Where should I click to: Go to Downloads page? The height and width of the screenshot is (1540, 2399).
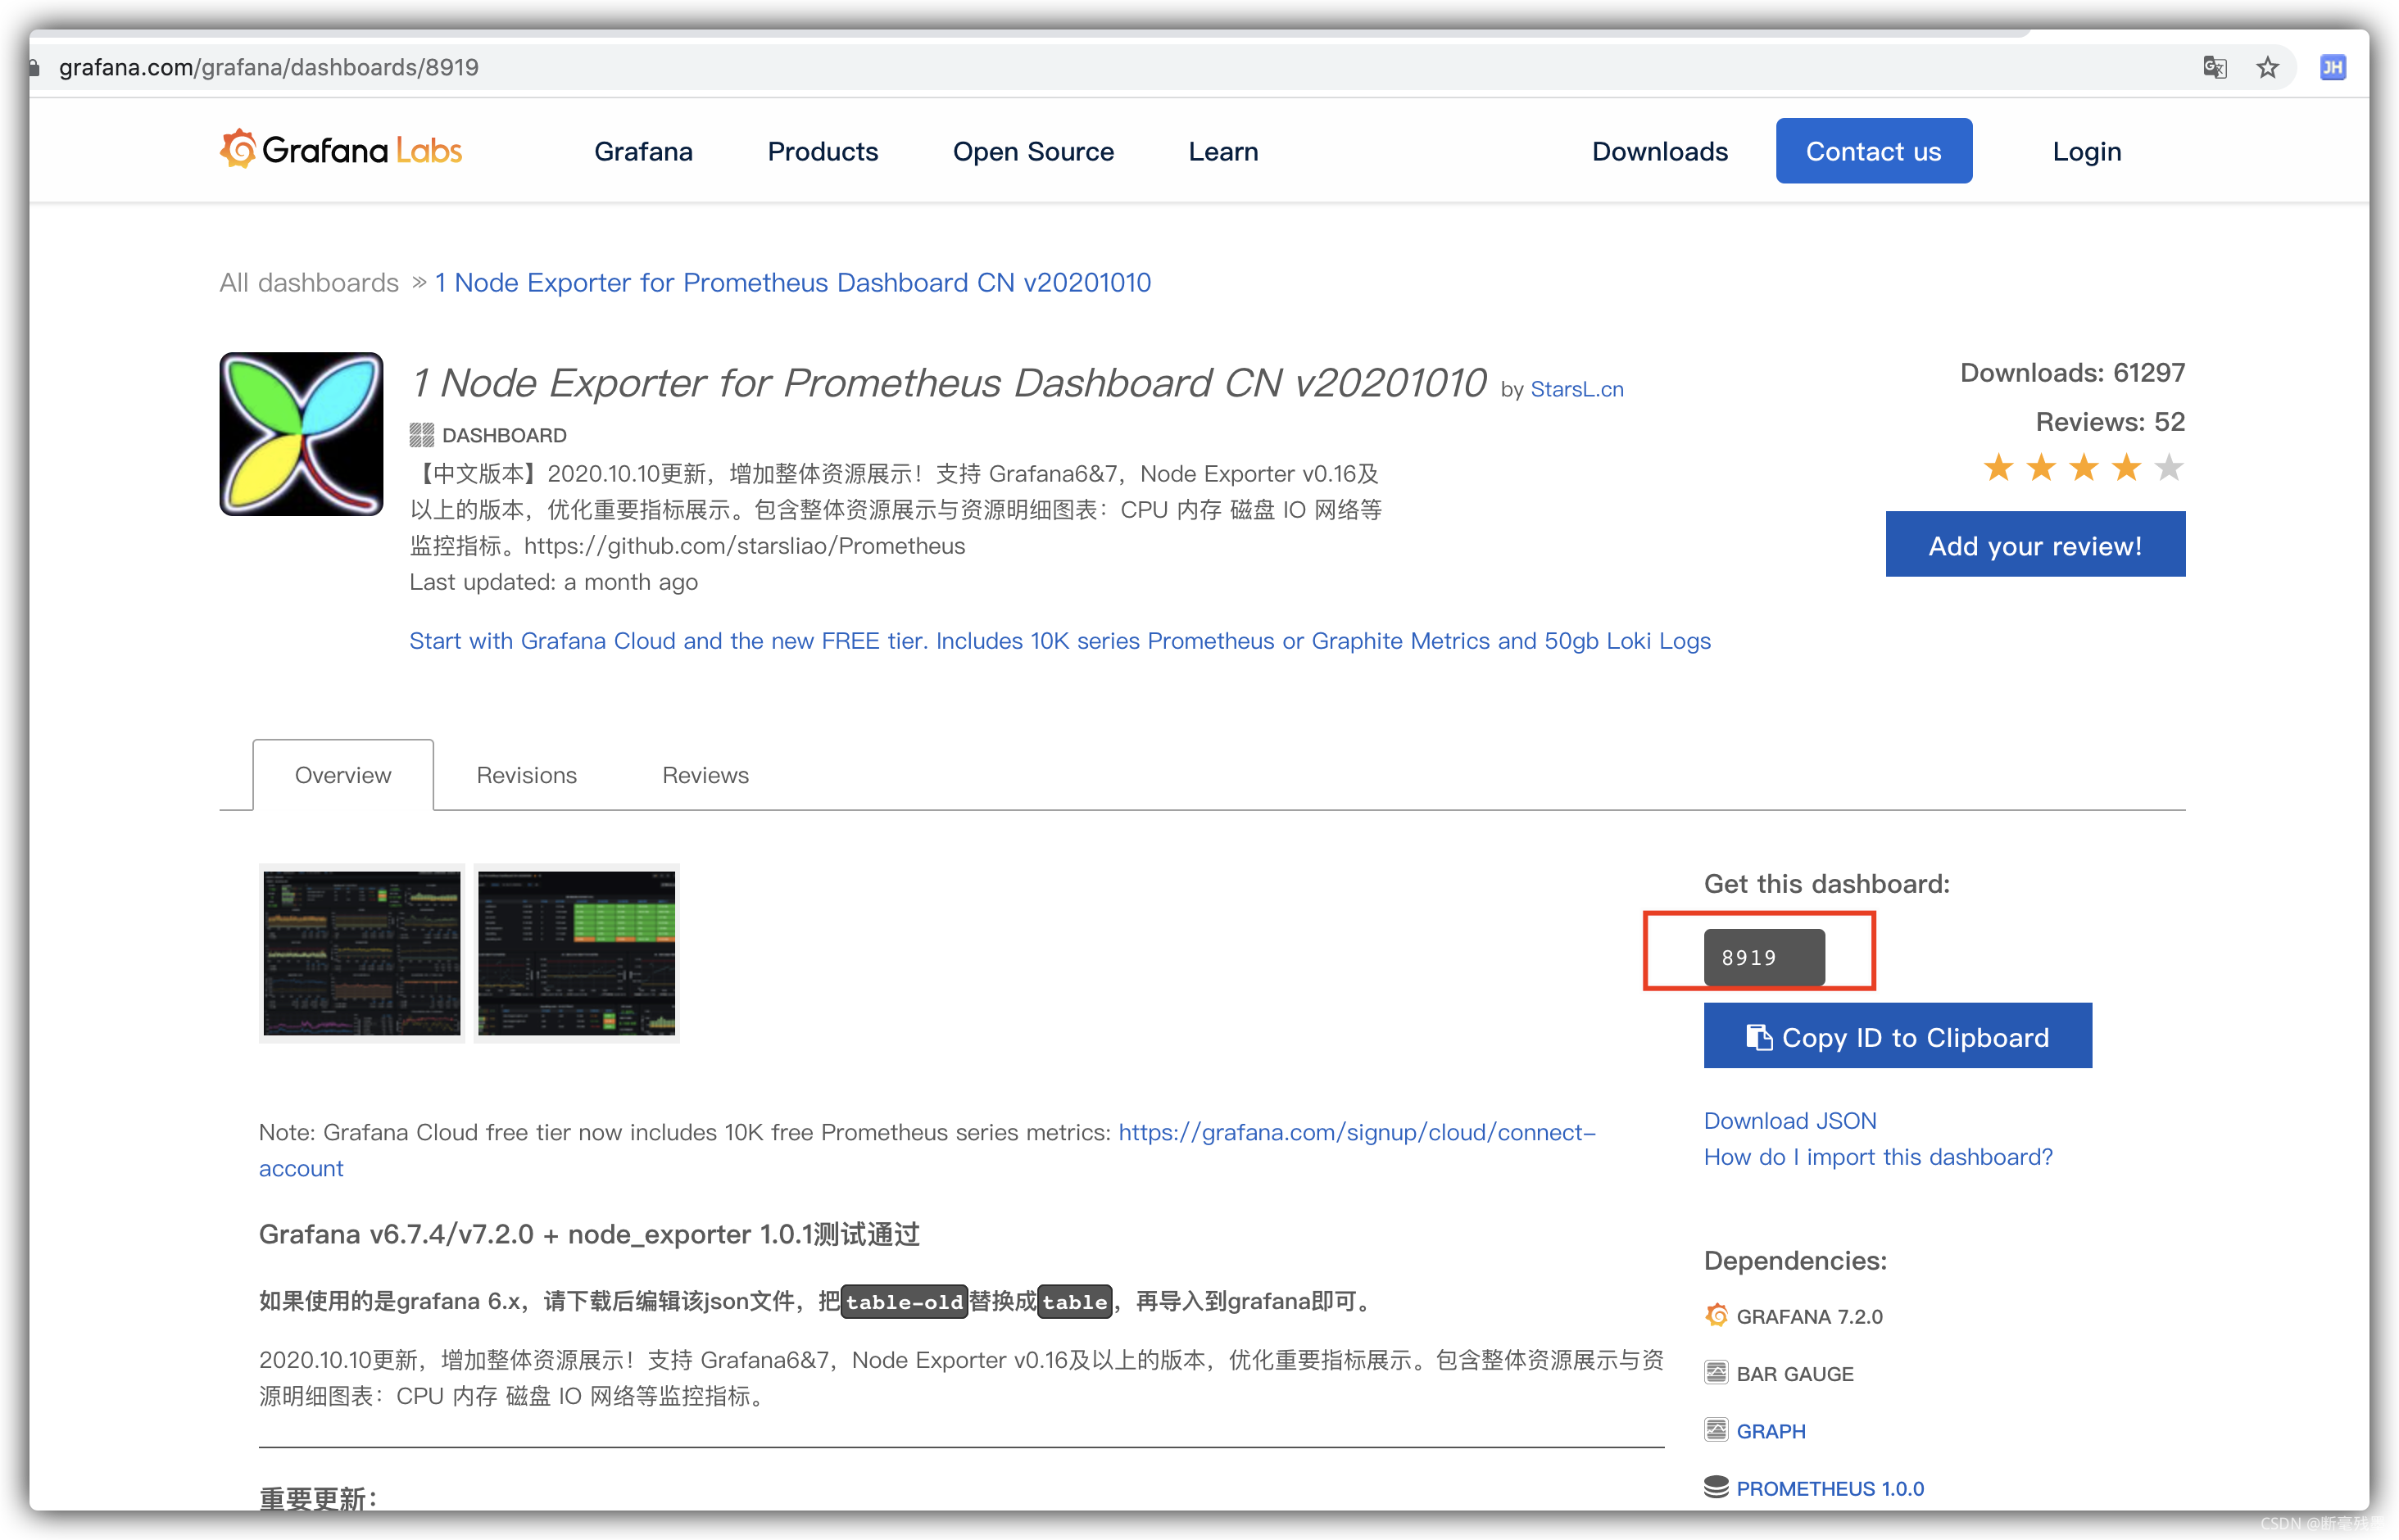(x=1659, y=151)
